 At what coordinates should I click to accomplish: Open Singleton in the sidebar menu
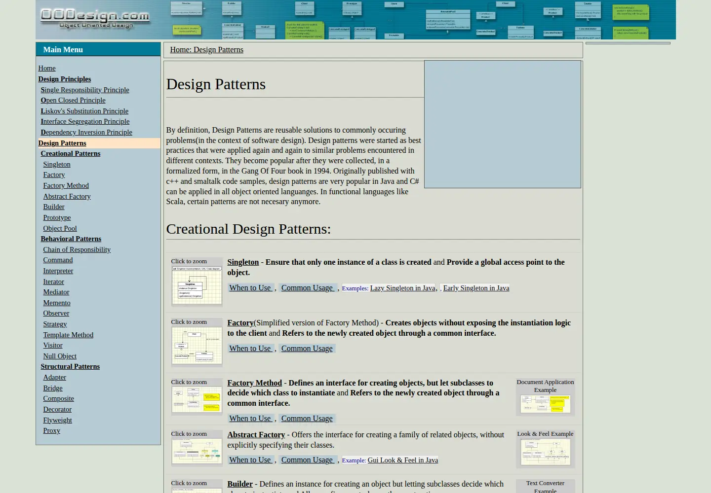[57, 164]
